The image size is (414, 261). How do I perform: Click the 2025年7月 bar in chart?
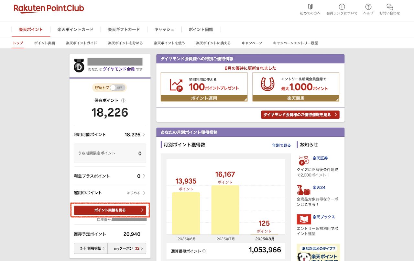(x=225, y=210)
